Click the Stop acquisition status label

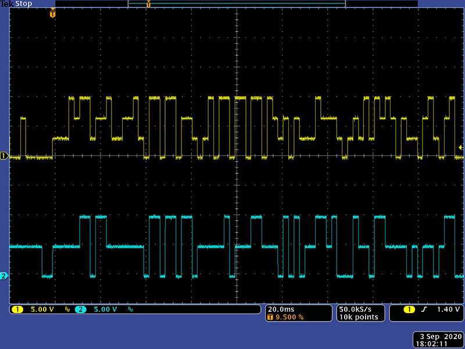25,4
